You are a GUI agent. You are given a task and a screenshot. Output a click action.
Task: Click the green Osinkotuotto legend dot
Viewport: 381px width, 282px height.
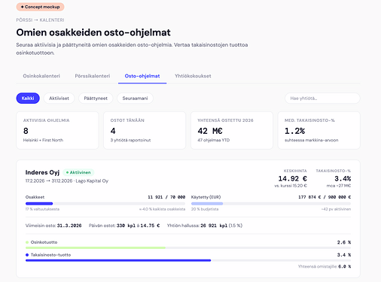coord(27,242)
